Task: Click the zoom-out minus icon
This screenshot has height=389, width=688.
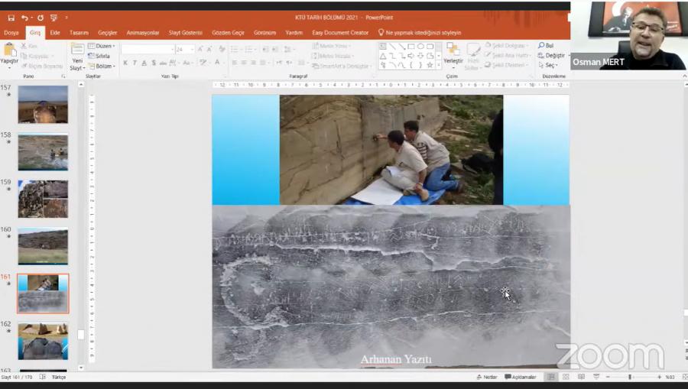Action: point(608,377)
